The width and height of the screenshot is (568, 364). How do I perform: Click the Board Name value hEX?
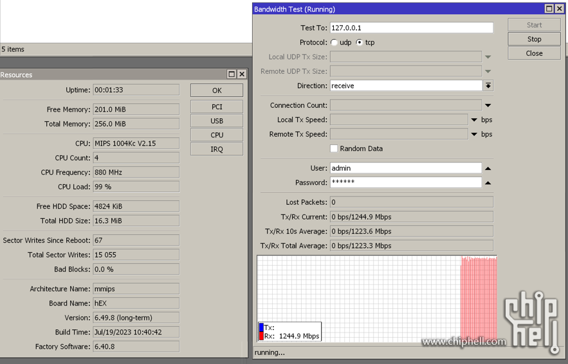(136, 303)
